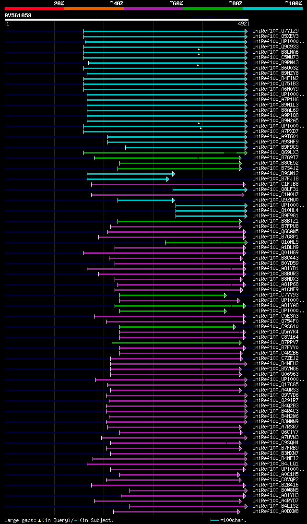The width and height of the screenshot is (307, 524).
Task: Open hit UniRef100_Q29IR7
Action: point(276,401)
